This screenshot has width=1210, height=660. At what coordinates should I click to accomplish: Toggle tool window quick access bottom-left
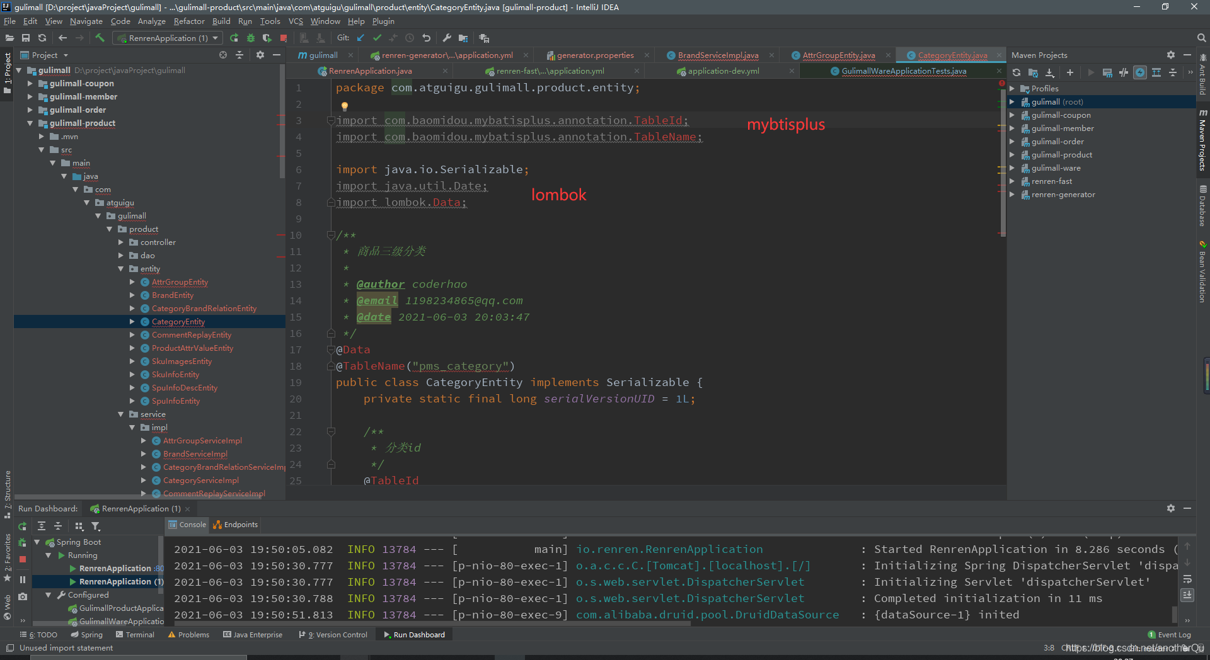[9, 647]
